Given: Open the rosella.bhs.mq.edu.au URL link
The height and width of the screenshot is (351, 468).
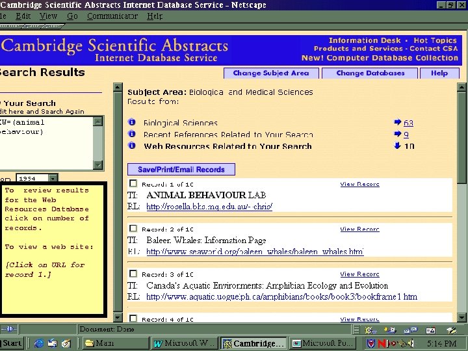Looking at the screenshot, I should tap(209, 207).
